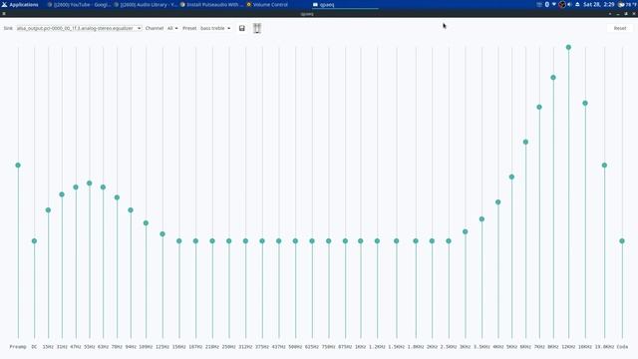Switch to the Install Pulseaudio taskbar window

pos(211,4)
